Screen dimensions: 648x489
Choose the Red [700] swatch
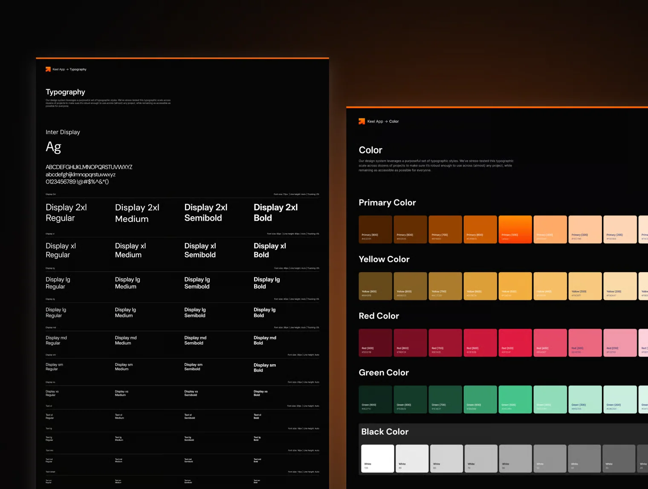coord(445,343)
